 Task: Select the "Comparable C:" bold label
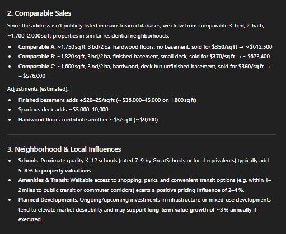click(x=37, y=67)
